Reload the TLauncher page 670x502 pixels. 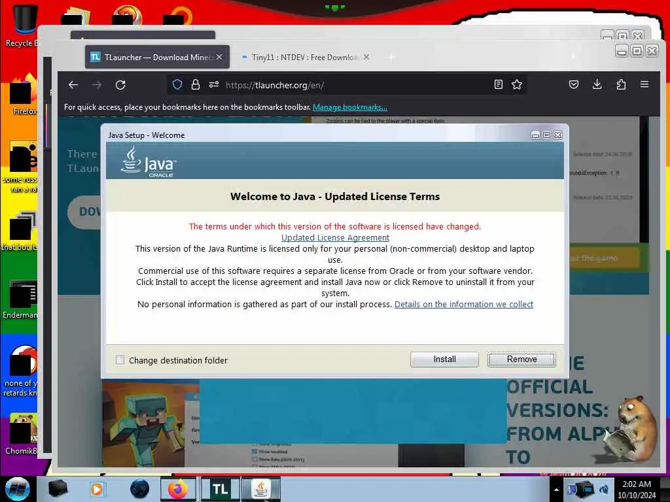point(120,85)
